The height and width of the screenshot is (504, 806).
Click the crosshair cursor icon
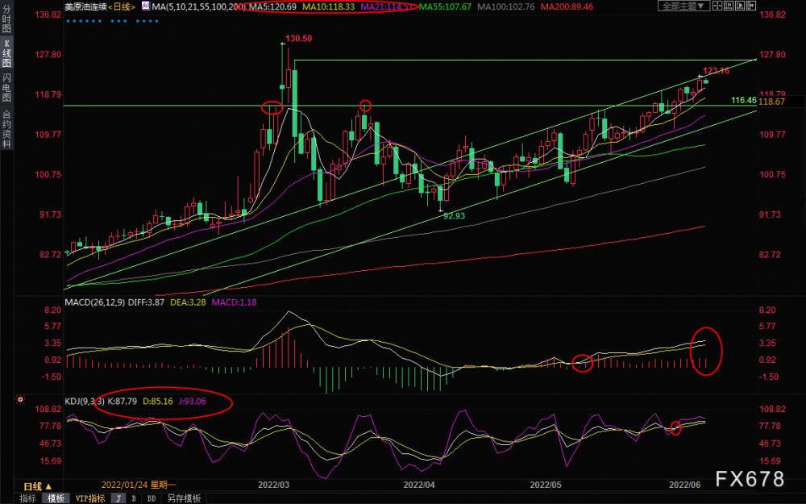coord(717,6)
